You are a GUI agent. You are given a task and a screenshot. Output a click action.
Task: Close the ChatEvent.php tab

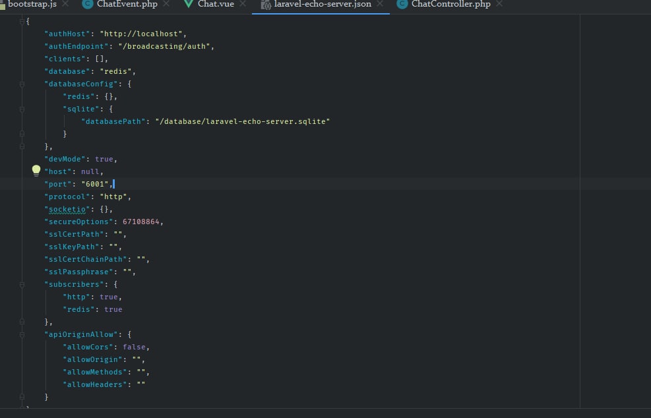(166, 4)
